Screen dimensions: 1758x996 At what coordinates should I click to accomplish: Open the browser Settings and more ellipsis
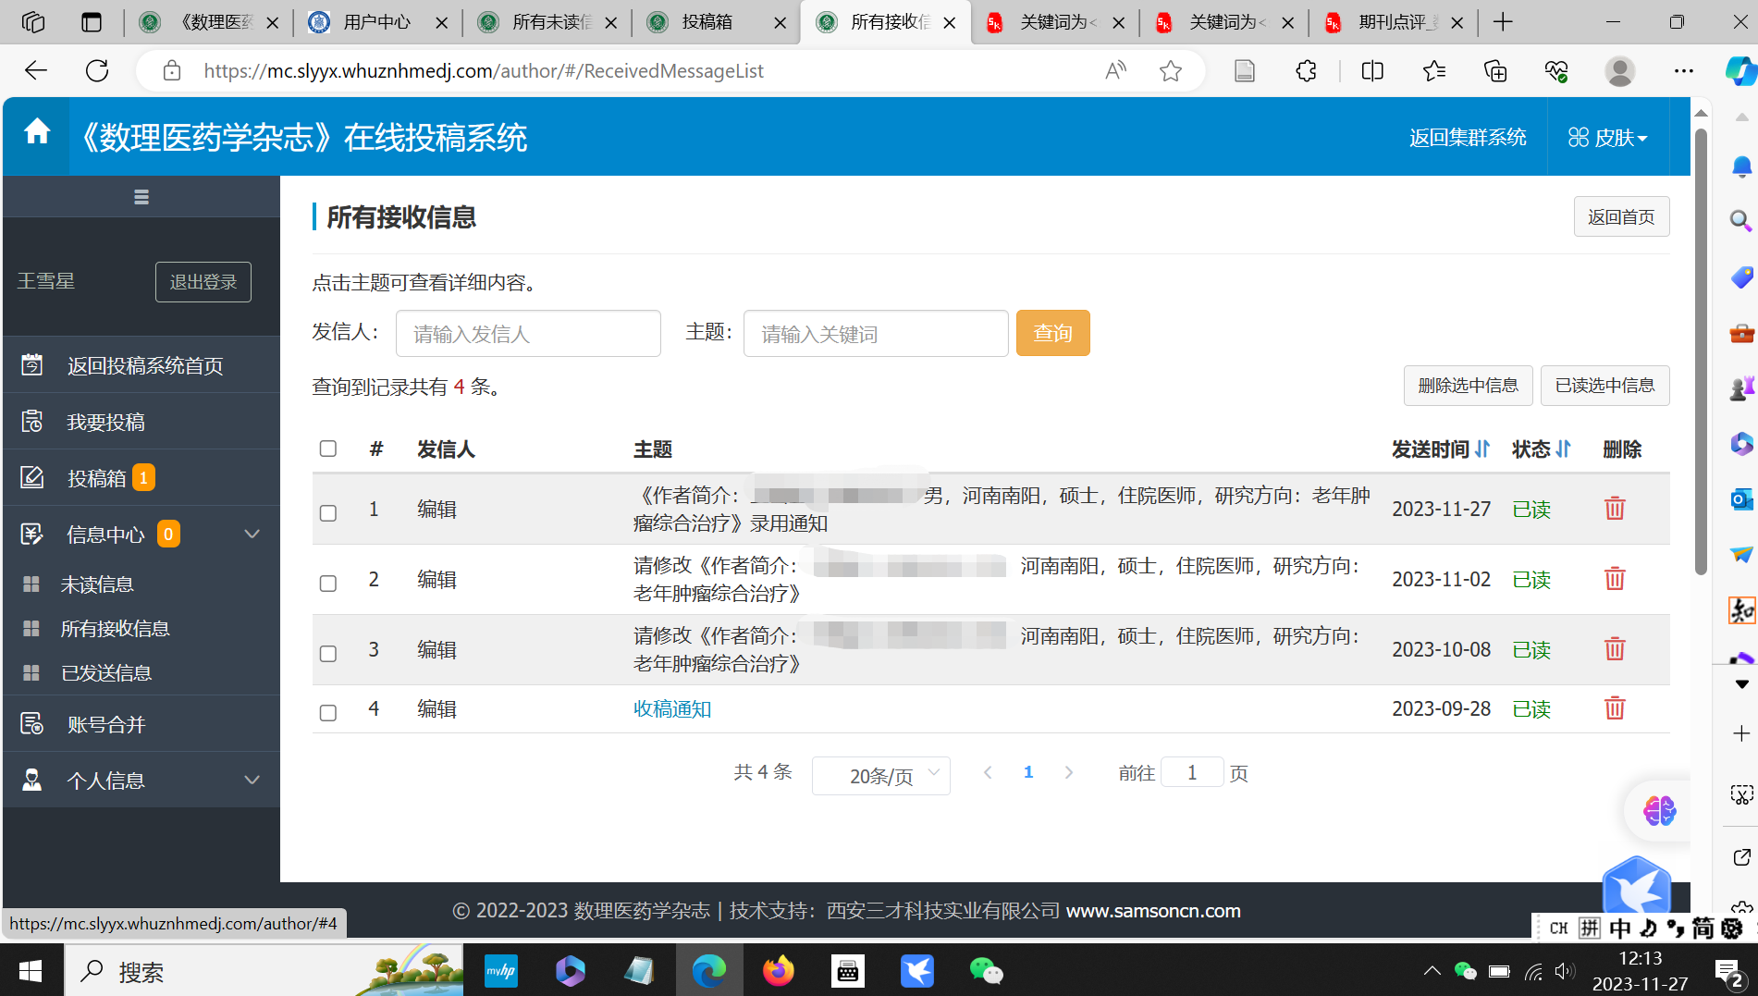point(1684,70)
